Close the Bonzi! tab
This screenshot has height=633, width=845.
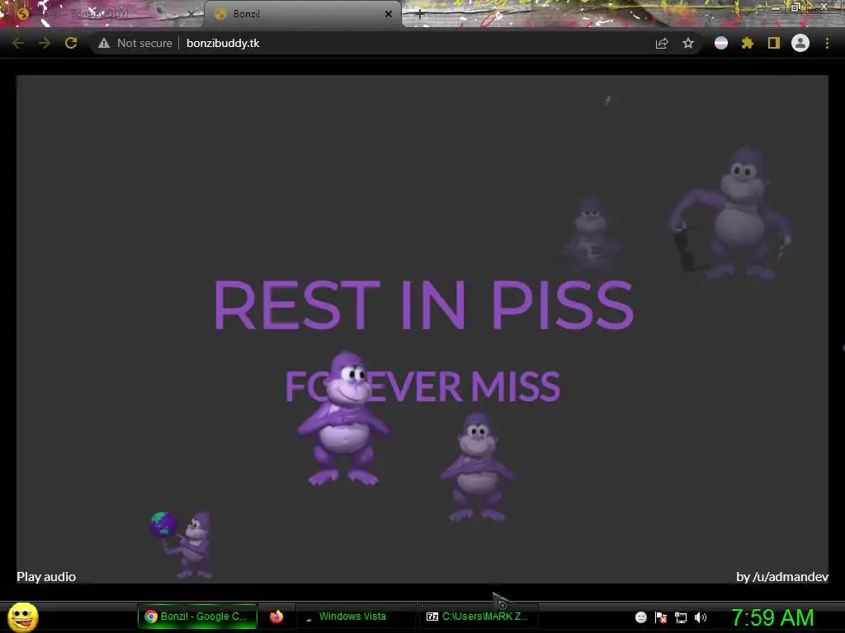389,14
